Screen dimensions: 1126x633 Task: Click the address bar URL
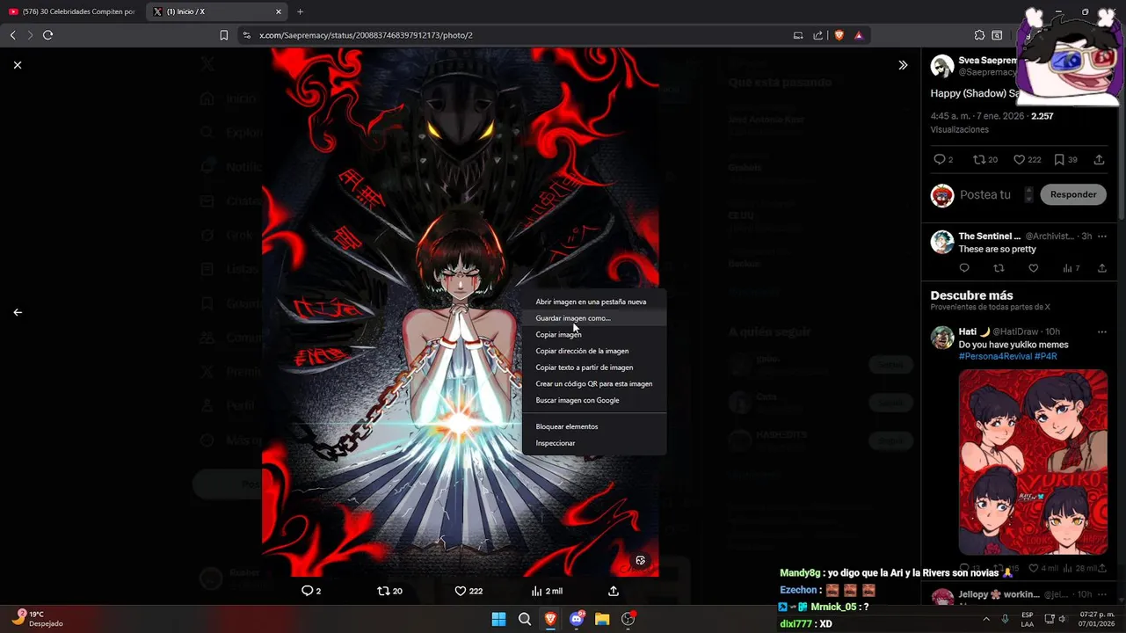click(366, 35)
